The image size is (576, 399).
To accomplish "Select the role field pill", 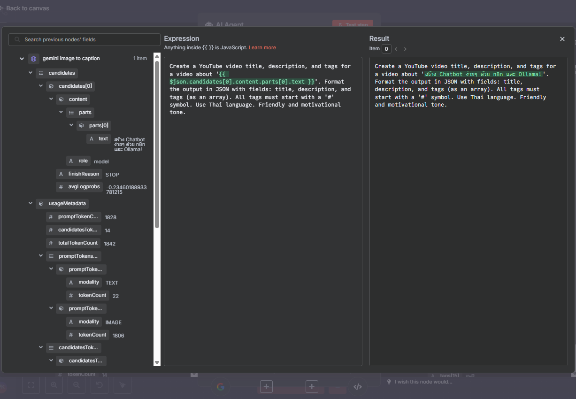I will coord(78,161).
